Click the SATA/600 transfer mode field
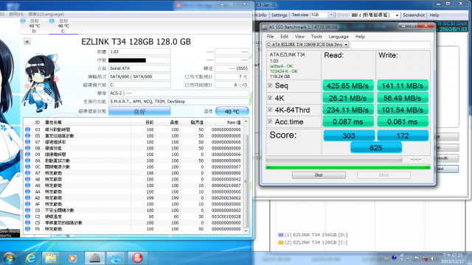 pos(139,77)
